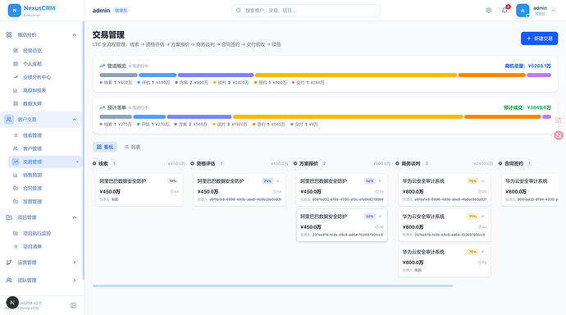The image size is (566, 315).
Task: Open notifications bell with red badge
Action: pos(504,10)
